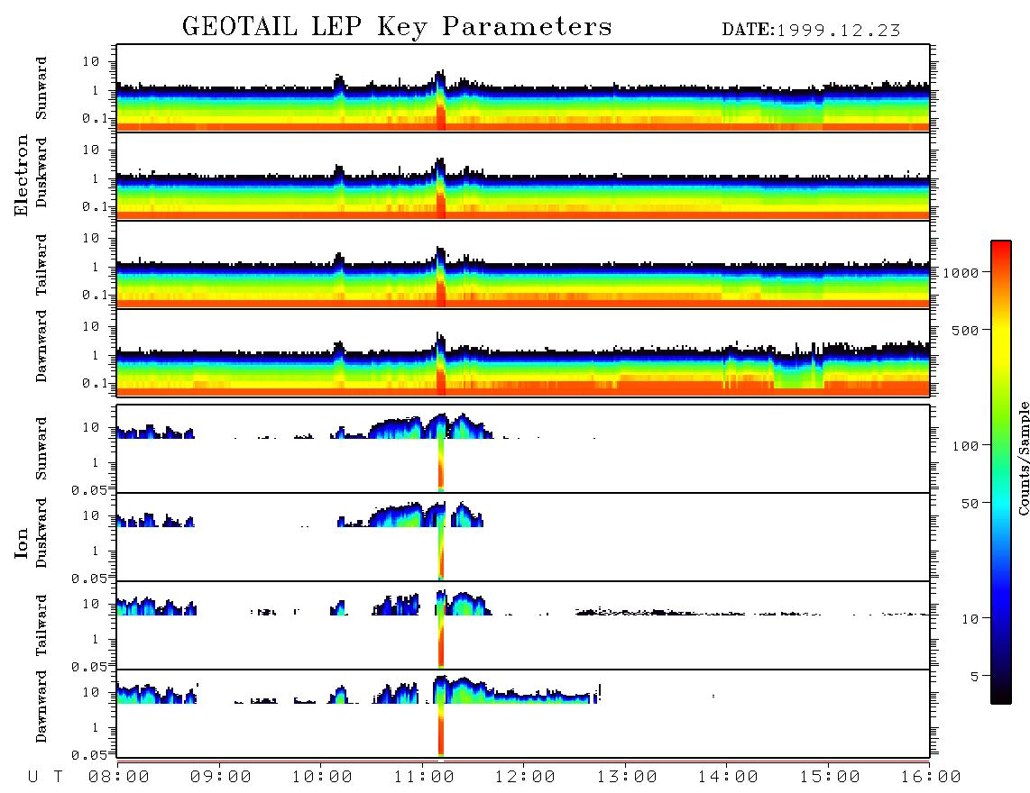Screen dimensions: 1030x793
Task: Select the Electron group label
Action: [x=21, y=175]
